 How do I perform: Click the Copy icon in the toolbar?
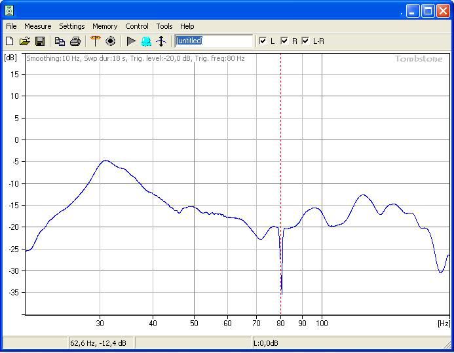tap(60, 41)
